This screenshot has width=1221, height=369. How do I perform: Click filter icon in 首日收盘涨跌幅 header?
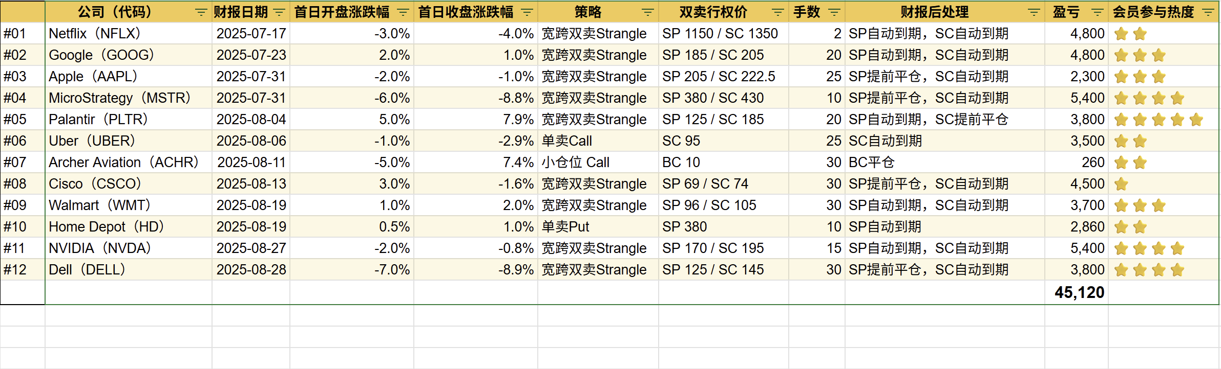tap(527, 12)
